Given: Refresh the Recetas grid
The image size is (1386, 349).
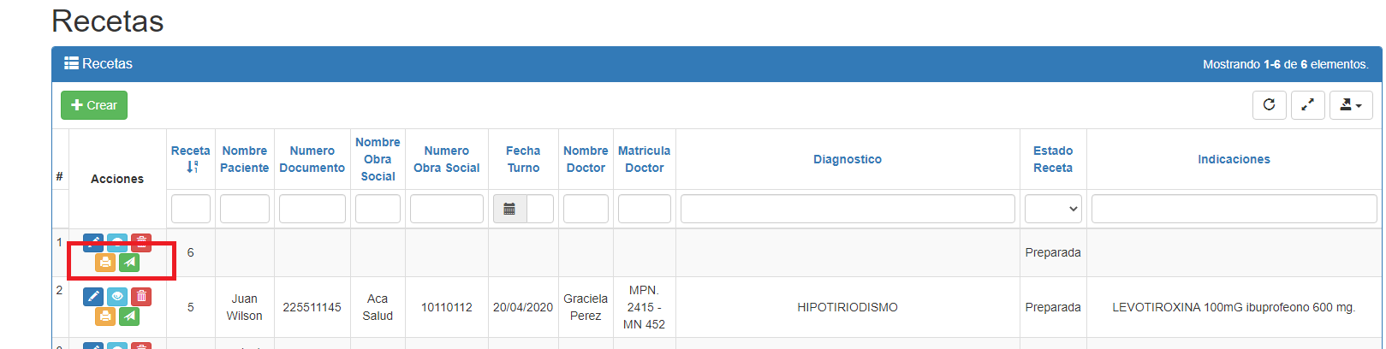Looking at the screenshot, I should click(x=1269, y=105).
